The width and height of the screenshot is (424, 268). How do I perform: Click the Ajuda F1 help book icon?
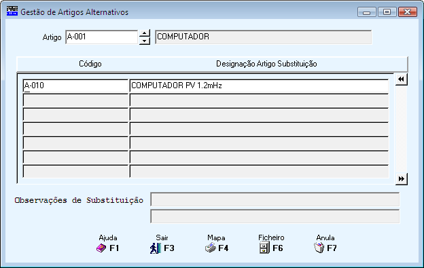[101, 248]
